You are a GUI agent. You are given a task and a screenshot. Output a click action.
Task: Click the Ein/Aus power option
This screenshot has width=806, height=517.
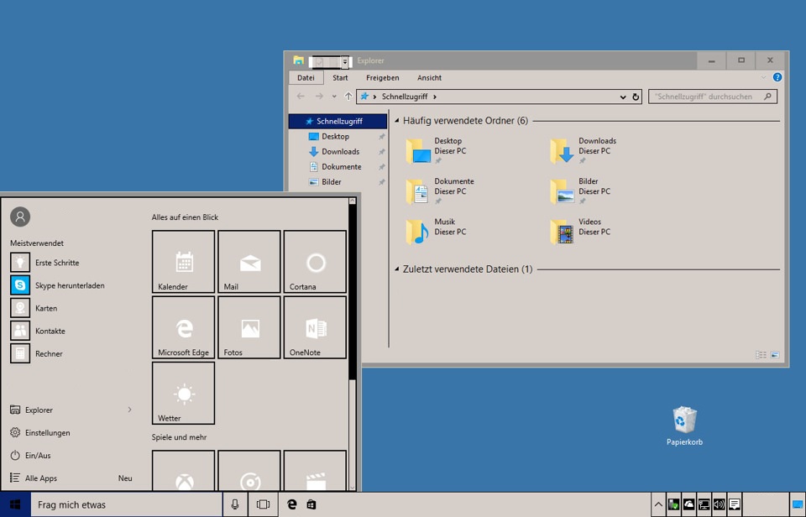coord(30,456)
